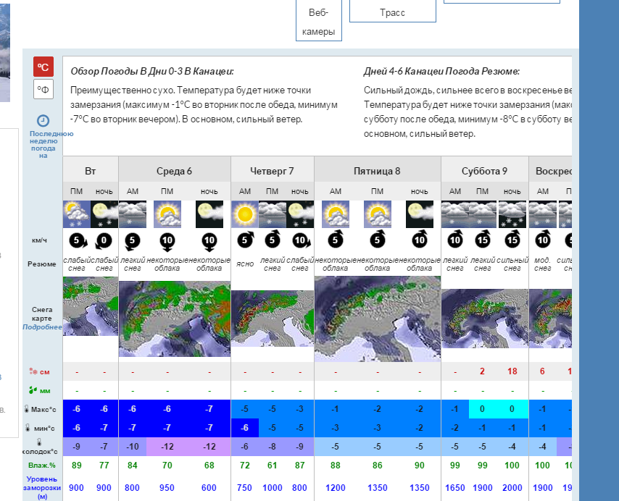
Task: Click Суббота 9 night wind 15 icon
Action: click(512, 240)
